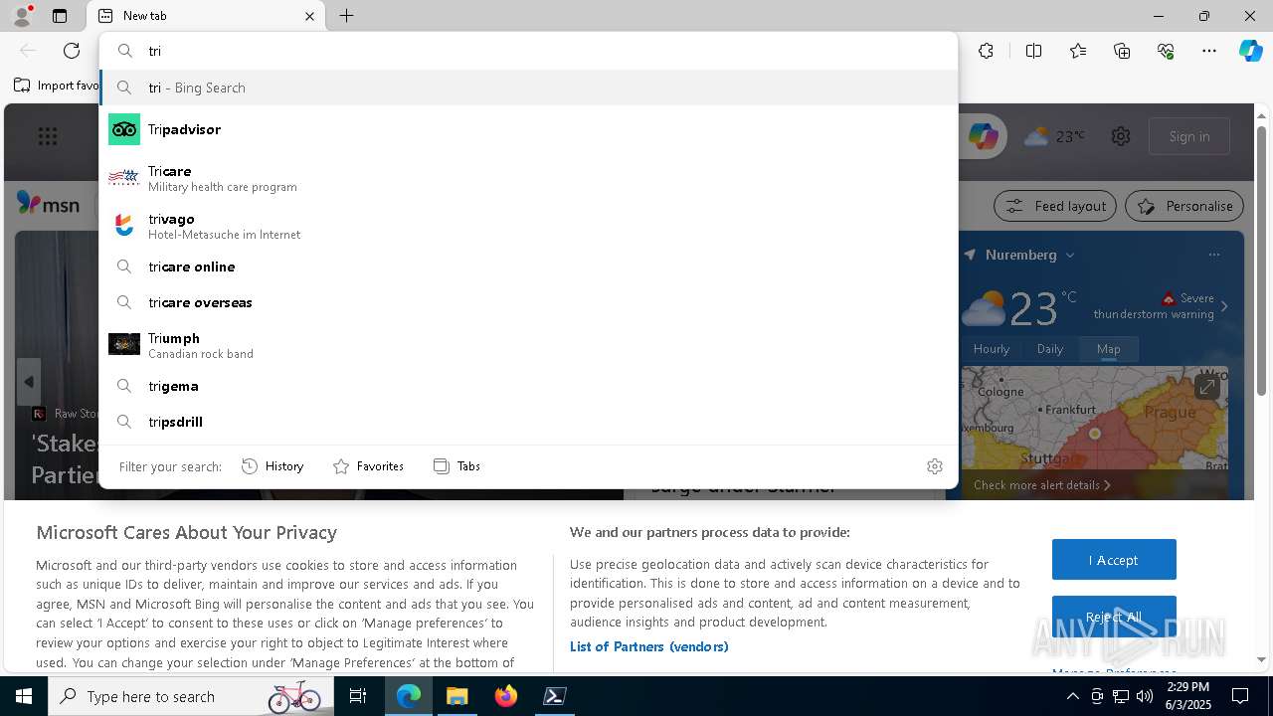Filter search by Tabs

pos(457,466)
